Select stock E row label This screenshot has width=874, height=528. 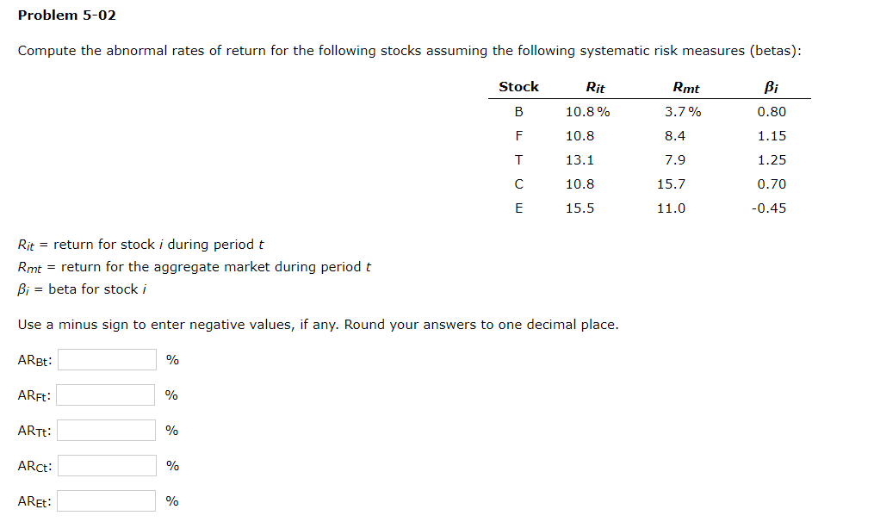click(x=518, y=208)
